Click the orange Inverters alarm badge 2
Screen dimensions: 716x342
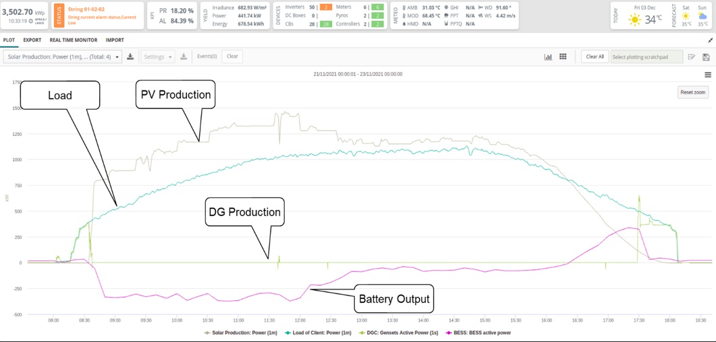(x=325, y=7)
